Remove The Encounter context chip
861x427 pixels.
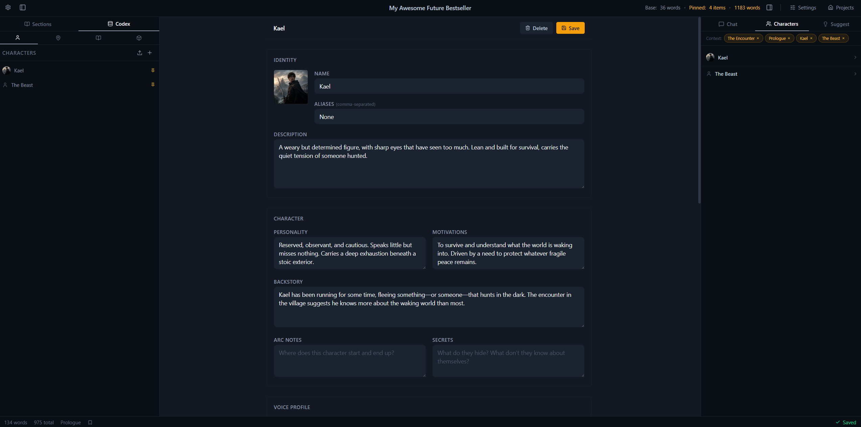[758, 38]
